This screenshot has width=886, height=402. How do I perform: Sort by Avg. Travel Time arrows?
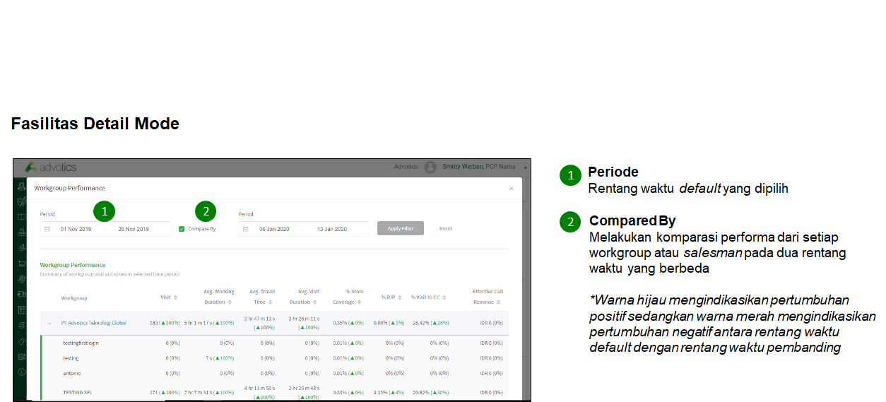click(270, 302)
